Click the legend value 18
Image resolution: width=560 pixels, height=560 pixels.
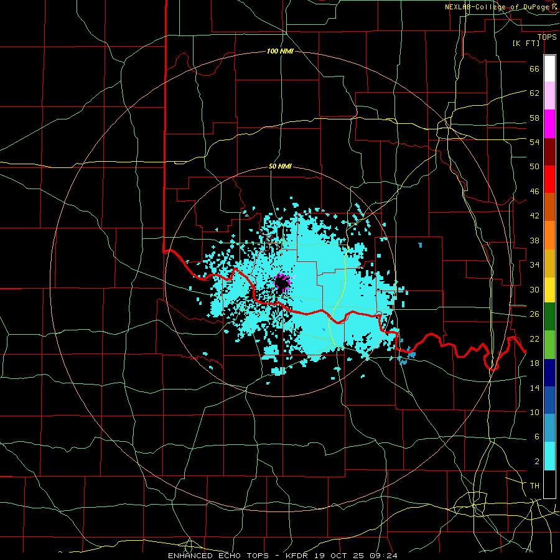(x=534, y=363)
